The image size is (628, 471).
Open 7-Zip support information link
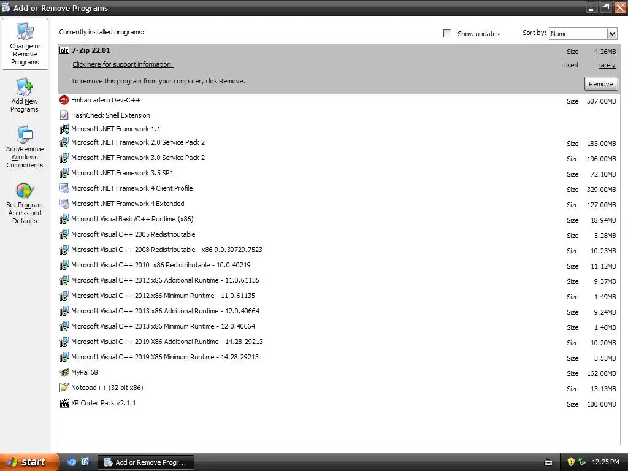(123, 64)
